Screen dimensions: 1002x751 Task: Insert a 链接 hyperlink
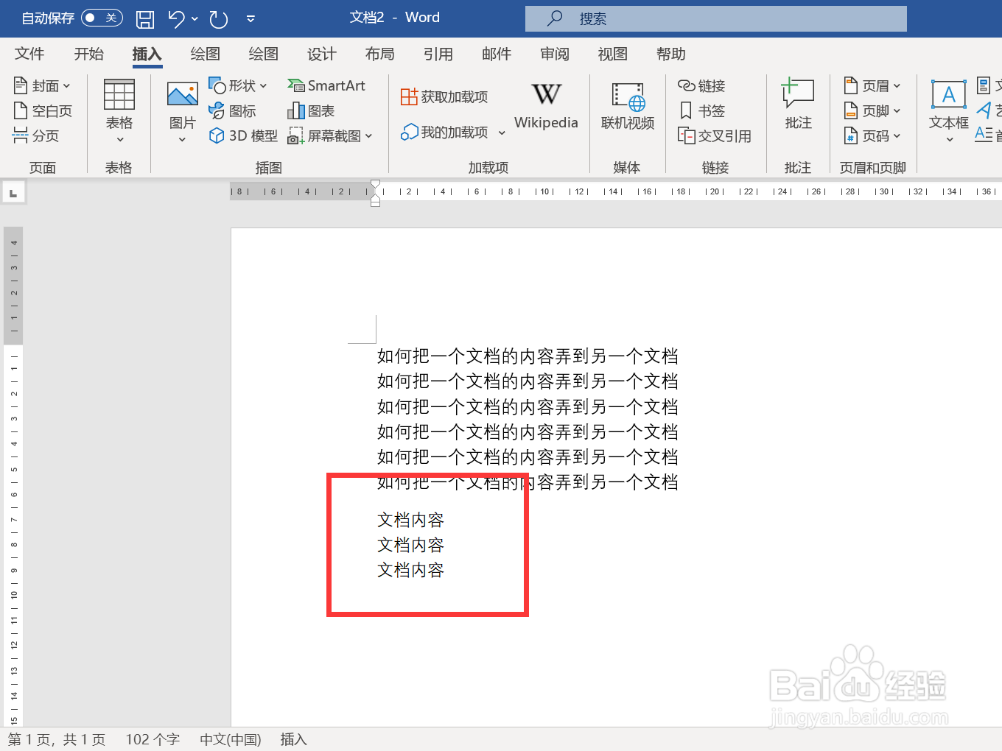[x=701, y=86]
